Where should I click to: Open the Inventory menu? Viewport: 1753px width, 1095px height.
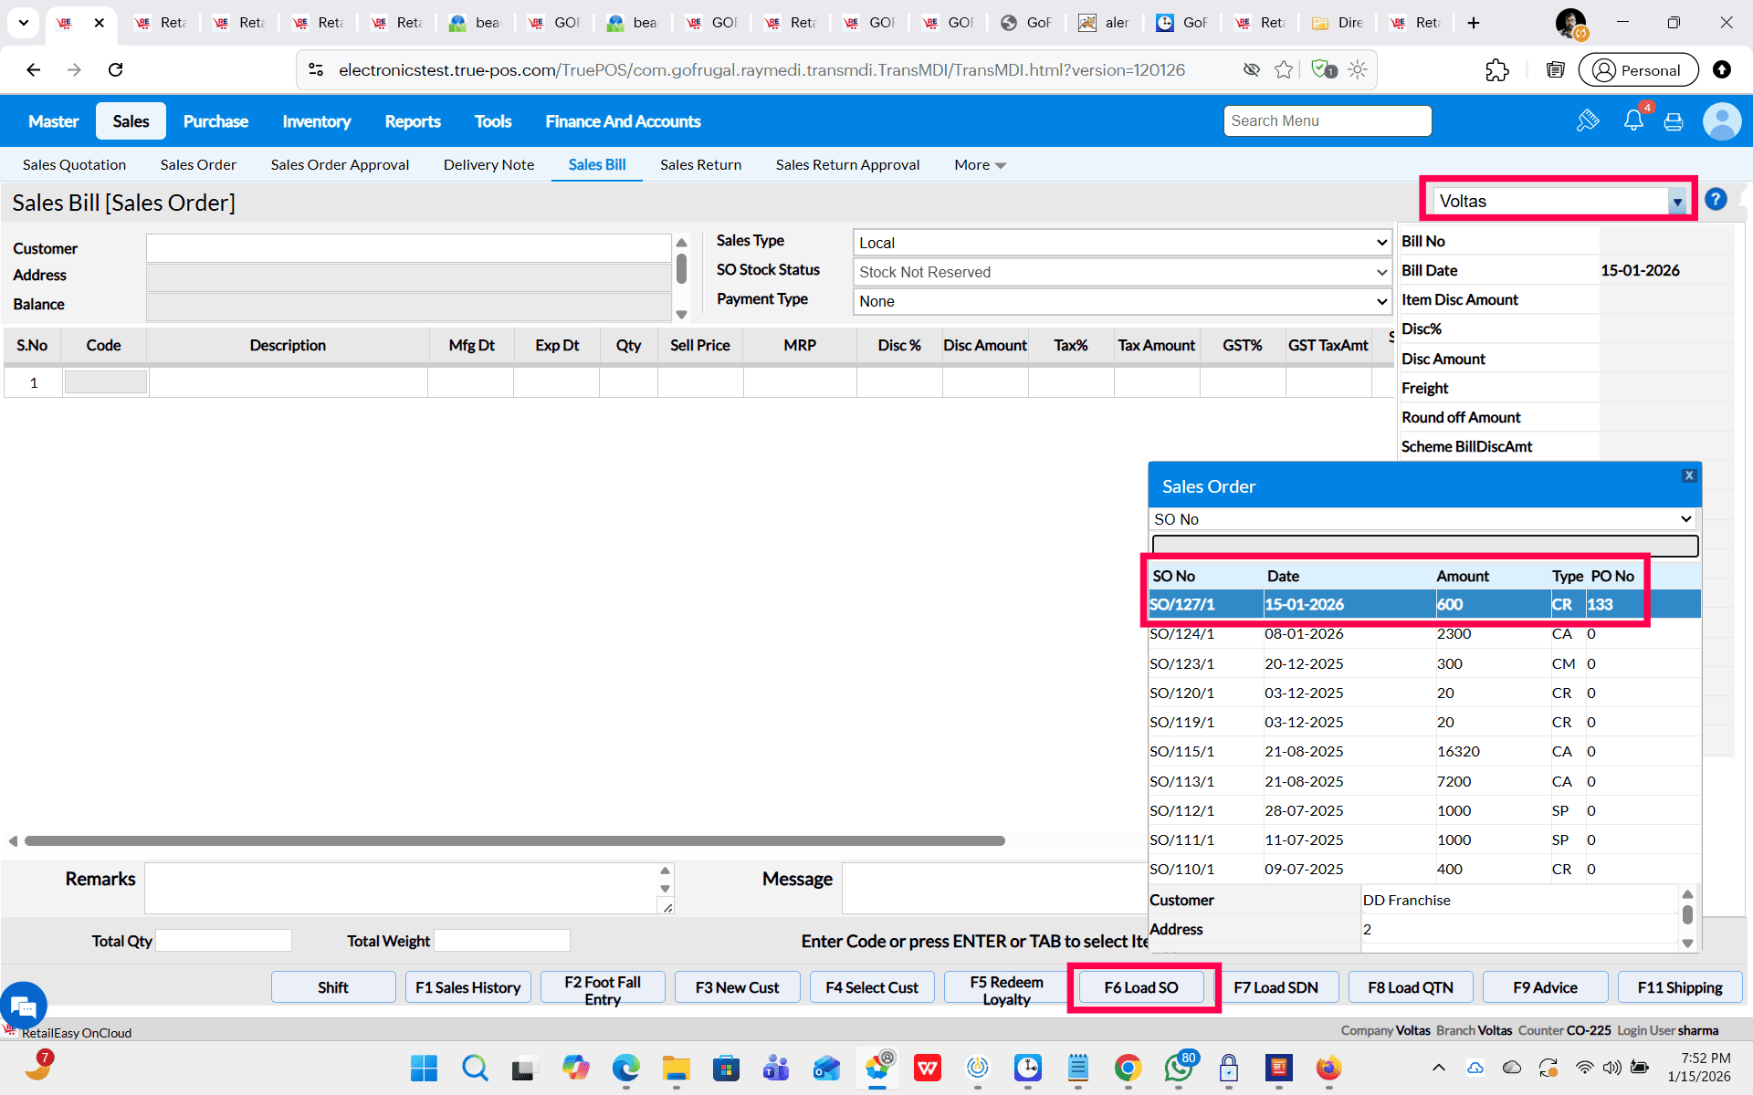click(316, 121)
